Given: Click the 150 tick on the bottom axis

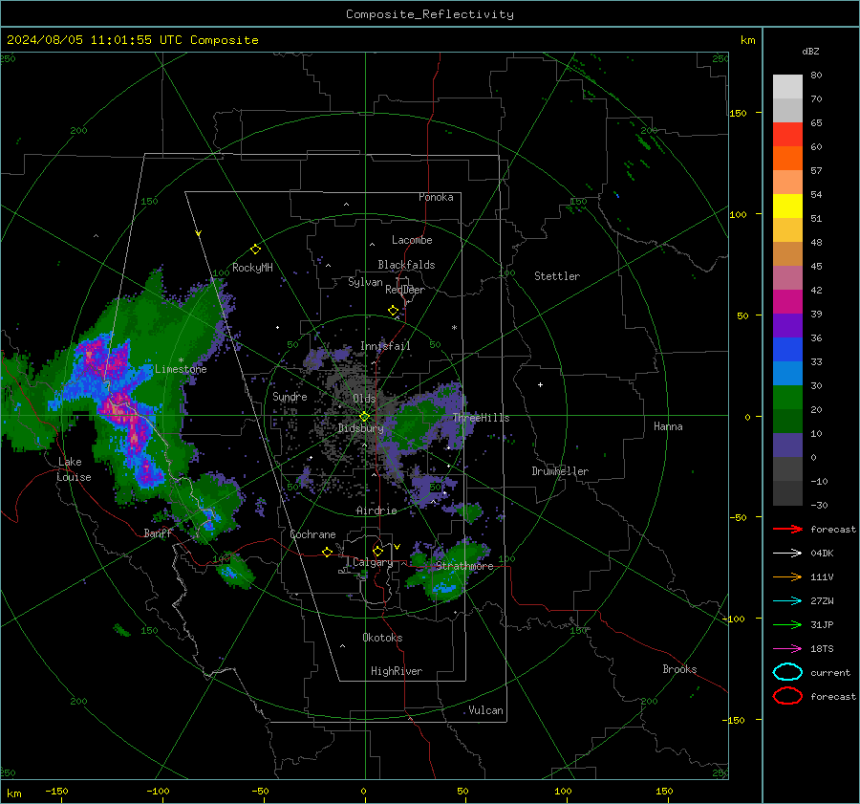Looking at the screenshot, I should point(664,792).
